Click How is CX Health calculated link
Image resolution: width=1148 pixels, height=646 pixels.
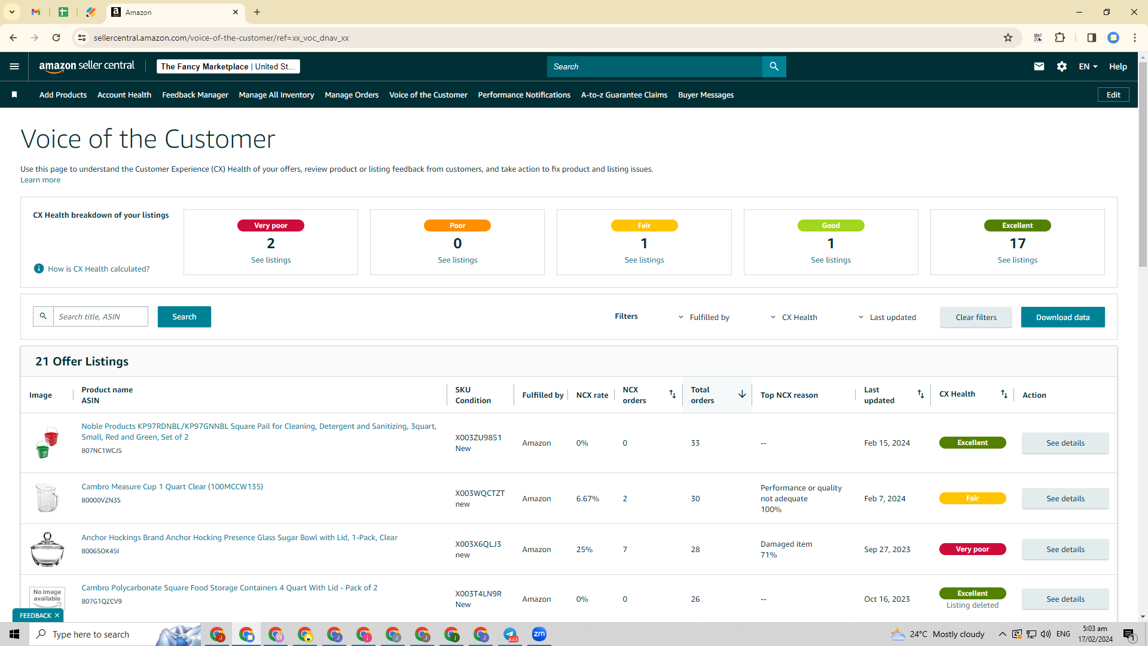click(x=99, y=269)
